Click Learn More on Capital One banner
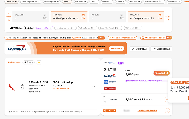189x119 pixels. (x=116, y=48)
